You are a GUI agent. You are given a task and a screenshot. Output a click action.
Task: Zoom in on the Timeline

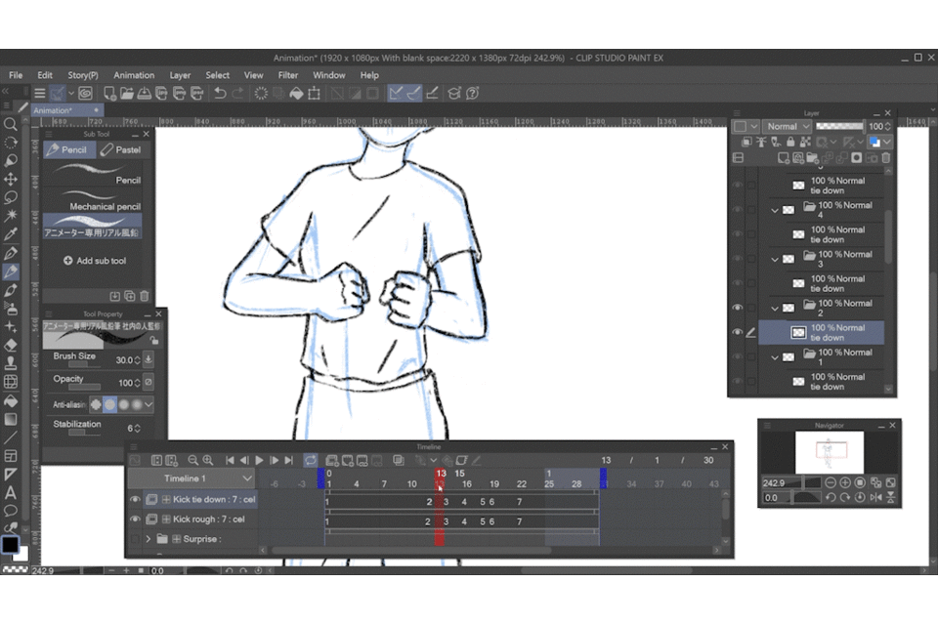point(208,460)
